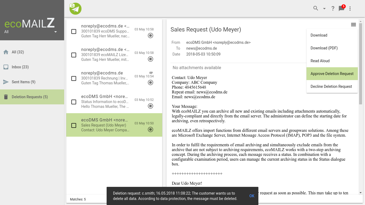This screenshot has height=205, width=365.
Task: Click the inbox tray icon
Action: pos(6,67)
